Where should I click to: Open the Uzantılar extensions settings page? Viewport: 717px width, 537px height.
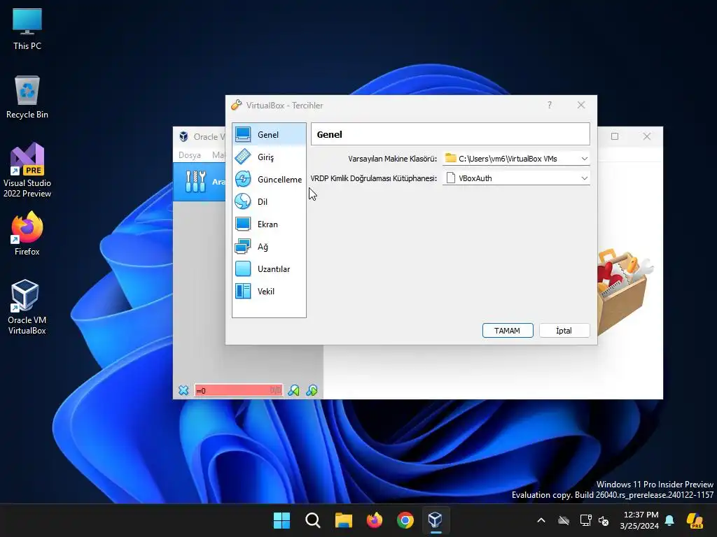click(269, 269)
